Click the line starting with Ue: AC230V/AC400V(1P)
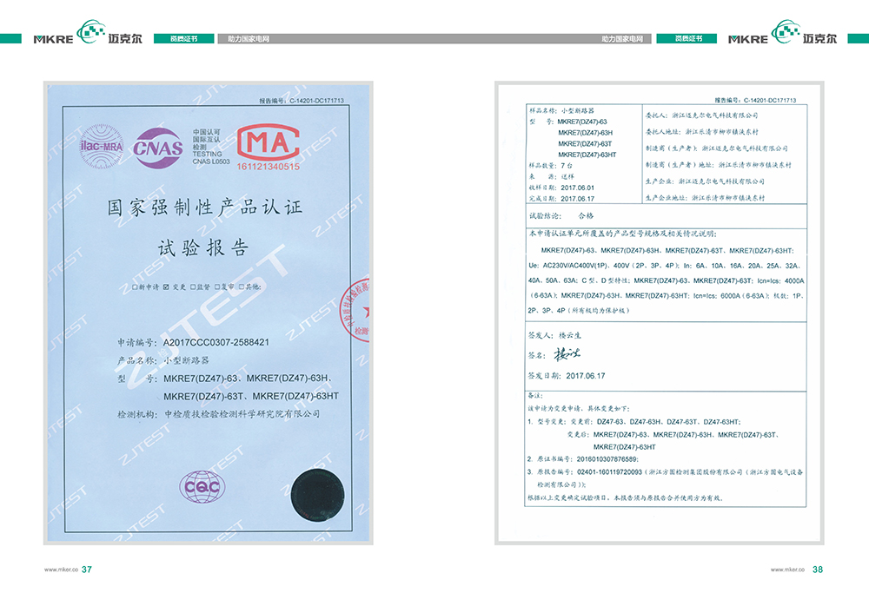 [x=663, y=266]
